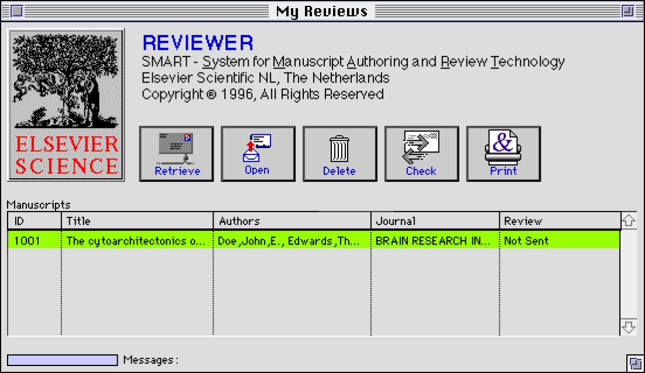Click the zoom box in title bar
Viewport: 645px width, 373px height.
628,11
